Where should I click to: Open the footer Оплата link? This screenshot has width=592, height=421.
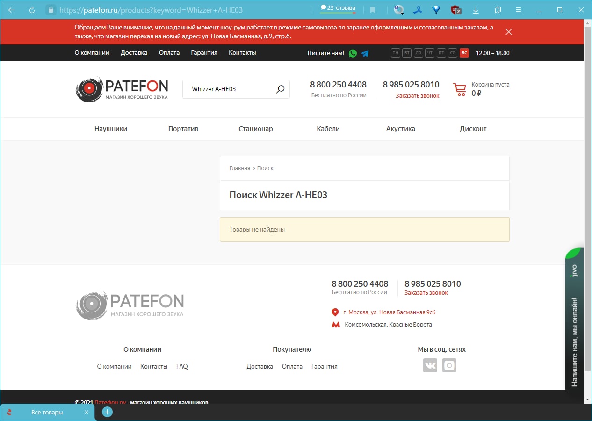[x=292, y=367]
